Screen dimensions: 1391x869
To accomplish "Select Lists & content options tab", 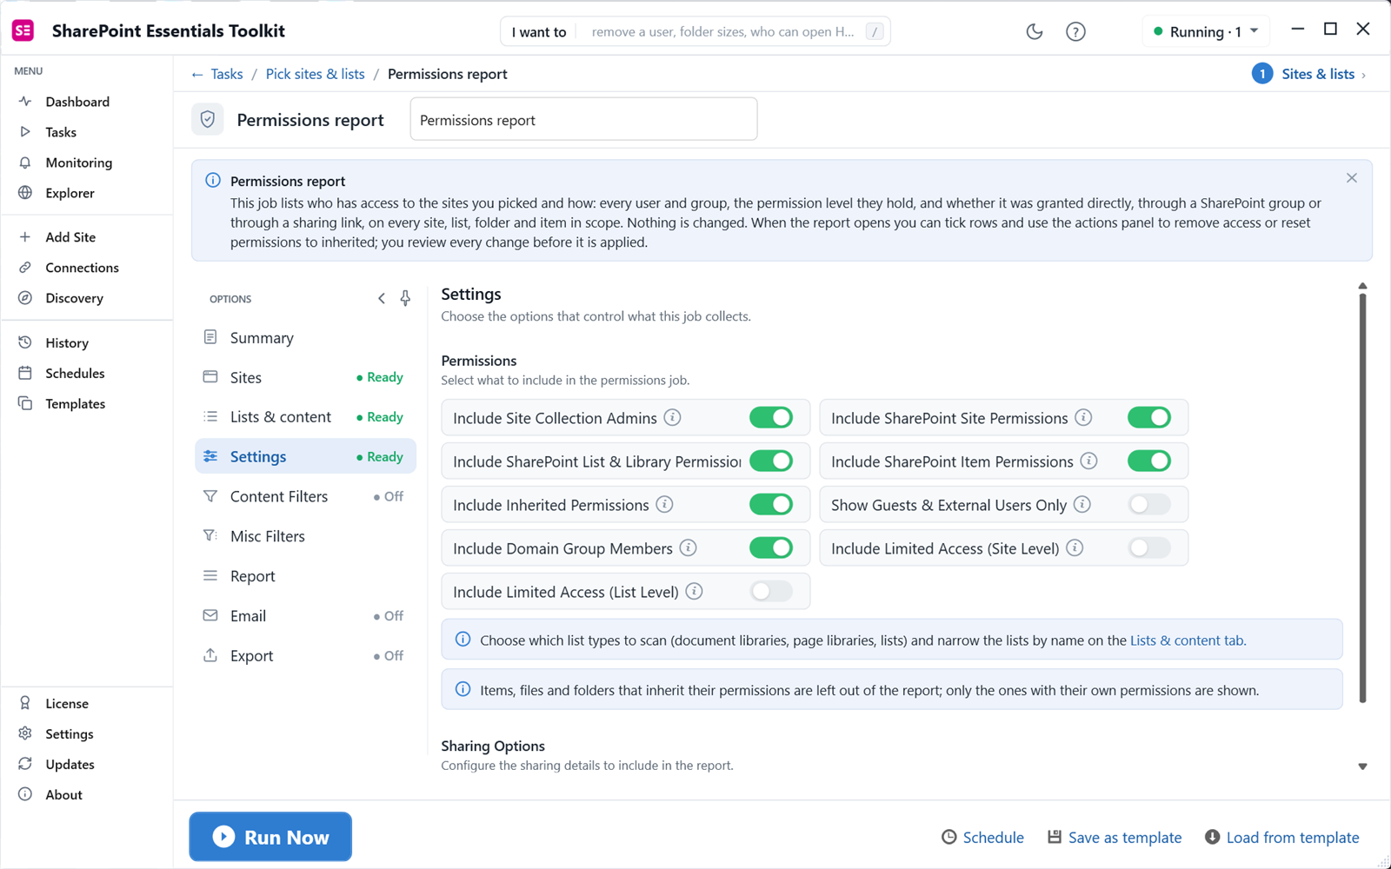I will (x=305, y=417).
